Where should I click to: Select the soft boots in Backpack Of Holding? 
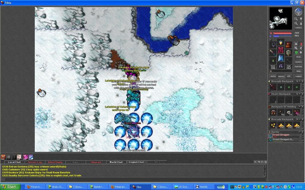click(x=273, y=113)
